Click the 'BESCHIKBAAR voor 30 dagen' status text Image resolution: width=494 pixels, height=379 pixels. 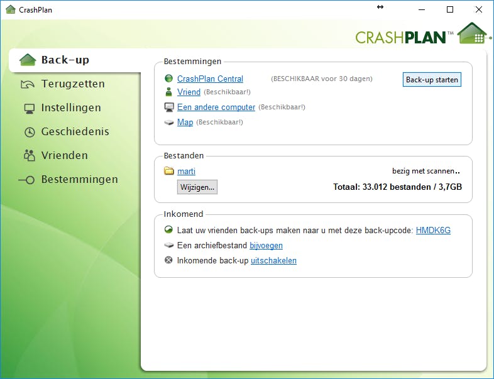(322, 79)
